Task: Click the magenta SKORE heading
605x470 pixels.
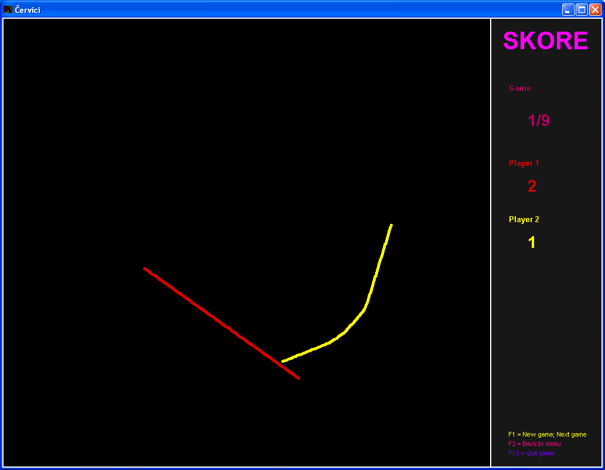Action: click(545, 40)
